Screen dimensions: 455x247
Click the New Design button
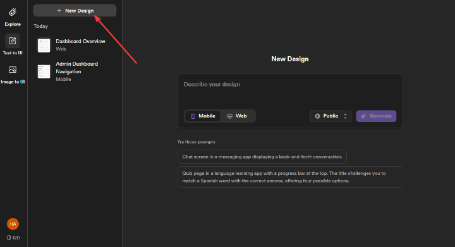click(75, 11)
